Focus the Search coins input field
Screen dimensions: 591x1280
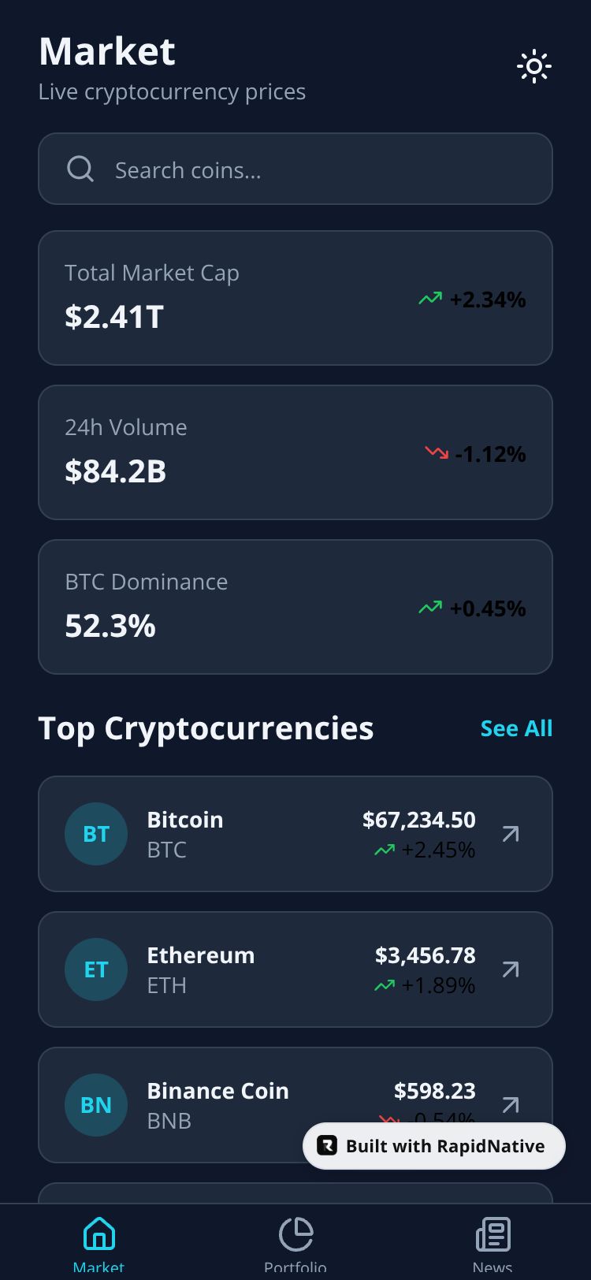point(315,169)
